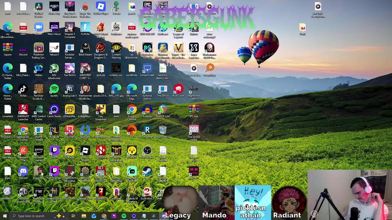Image resolution: width=392 pixels, height=220 pixels.
Task: Open REAPER (x64) shortcut
Action: point(163,111)
